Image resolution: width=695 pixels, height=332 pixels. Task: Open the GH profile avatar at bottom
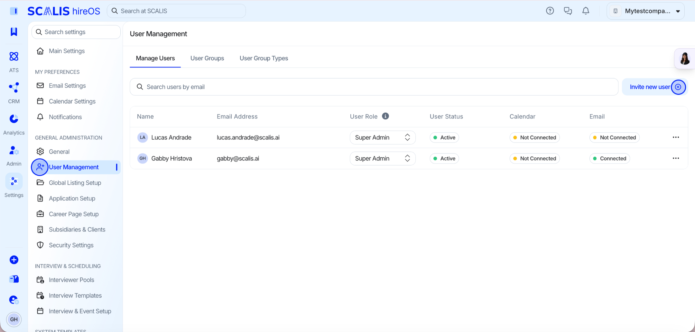pos(14,319)
